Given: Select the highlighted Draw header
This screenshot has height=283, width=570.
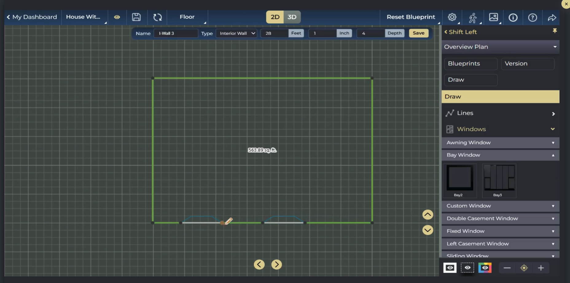Looking at the screenshot, I should (500, 97).
